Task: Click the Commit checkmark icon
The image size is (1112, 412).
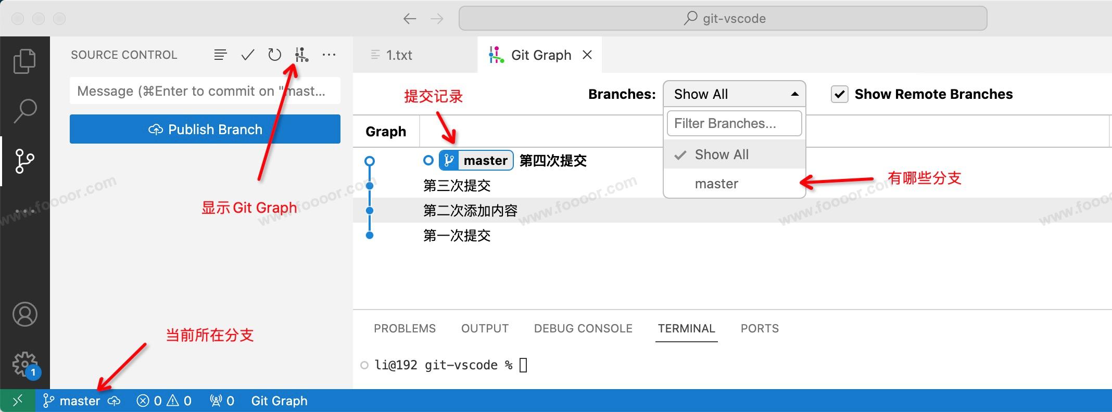Action: pyautogui.click(x=248, y=55)
